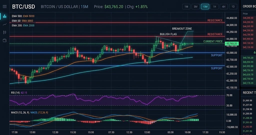256x135 pixels.
Task: Select the $43,700.00 ask in order book
Action: pyautogui.click(x=248, y=35)
